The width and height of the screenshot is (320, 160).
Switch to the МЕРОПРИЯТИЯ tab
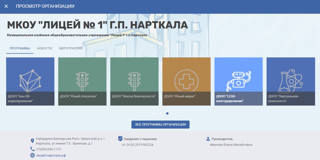coord(71,48)
